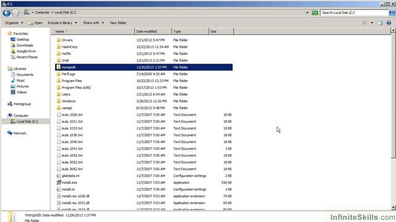Sort by the Date modified column header

(x=153, y=31)
